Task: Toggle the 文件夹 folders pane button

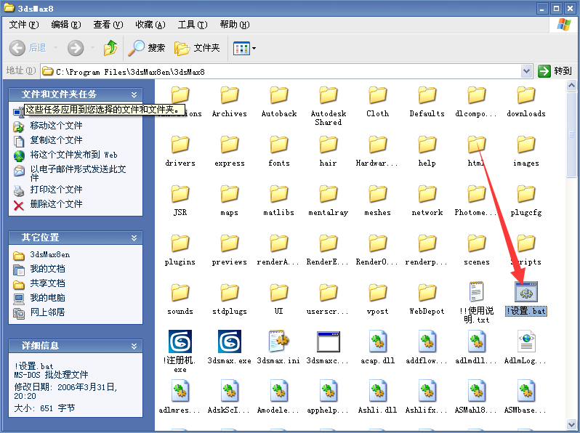Action: (197, 48)
